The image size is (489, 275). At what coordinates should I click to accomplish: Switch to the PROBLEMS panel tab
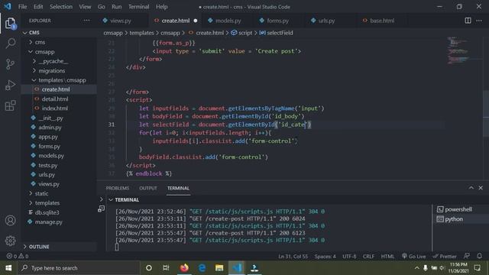coord(117,188)
